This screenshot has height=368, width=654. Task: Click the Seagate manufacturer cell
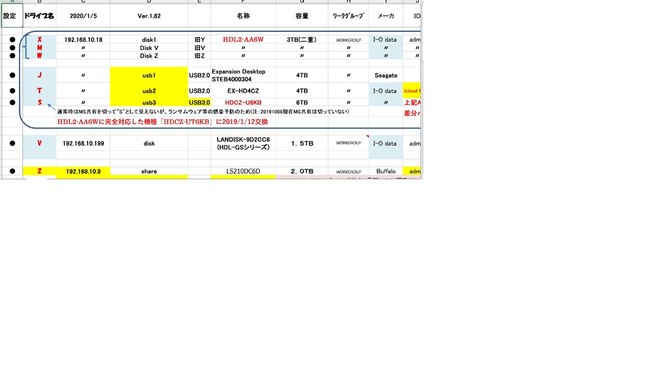[384, 75]
